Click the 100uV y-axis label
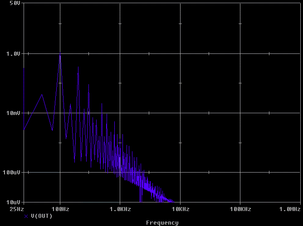 [x=12, y=173]
